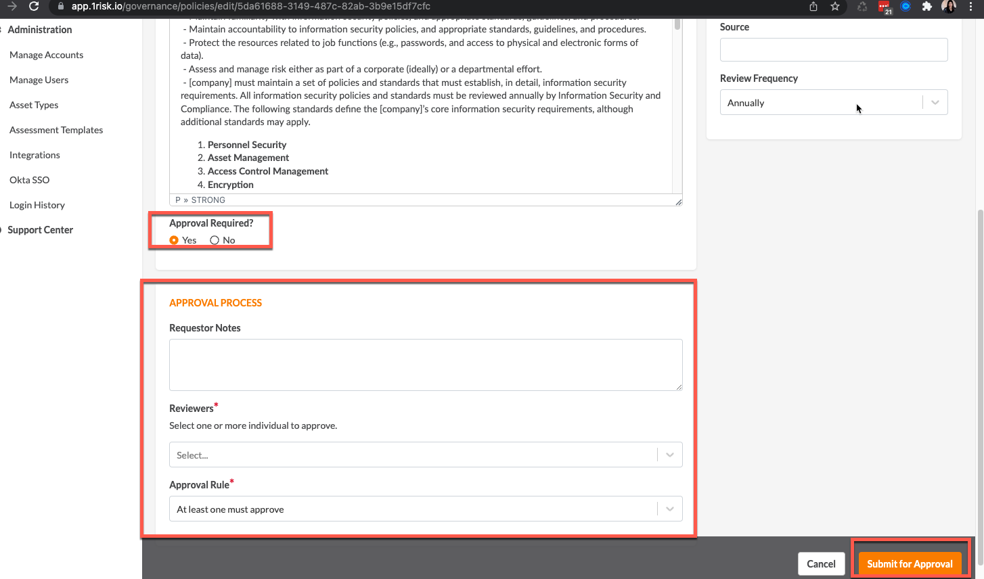Click the Reviewers Select... field
The width and height of the screenshot is (984, 579).
point(426,455)
